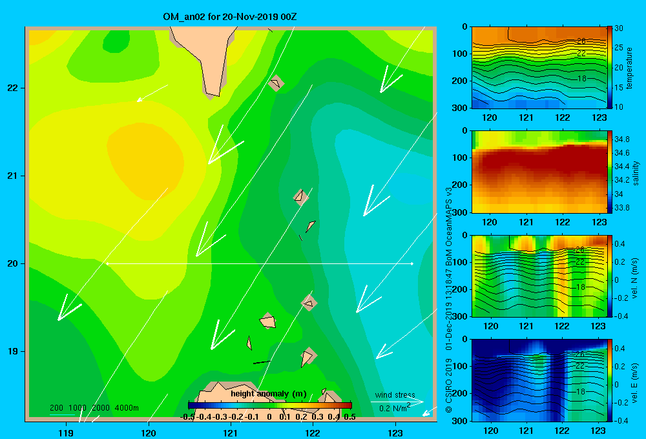Screen dimensions: 646x439
Task: Click the '18' contour label in the temperature panel
Action: point(581,78)
